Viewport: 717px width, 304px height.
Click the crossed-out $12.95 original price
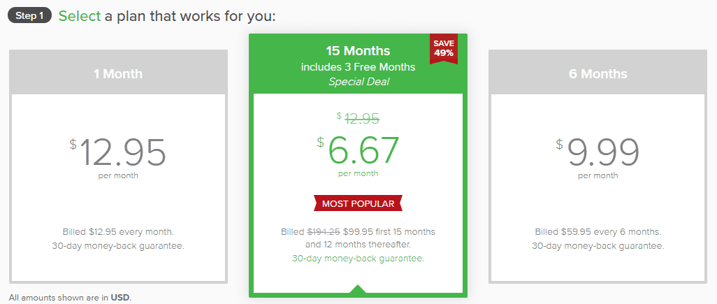point(361,119)
